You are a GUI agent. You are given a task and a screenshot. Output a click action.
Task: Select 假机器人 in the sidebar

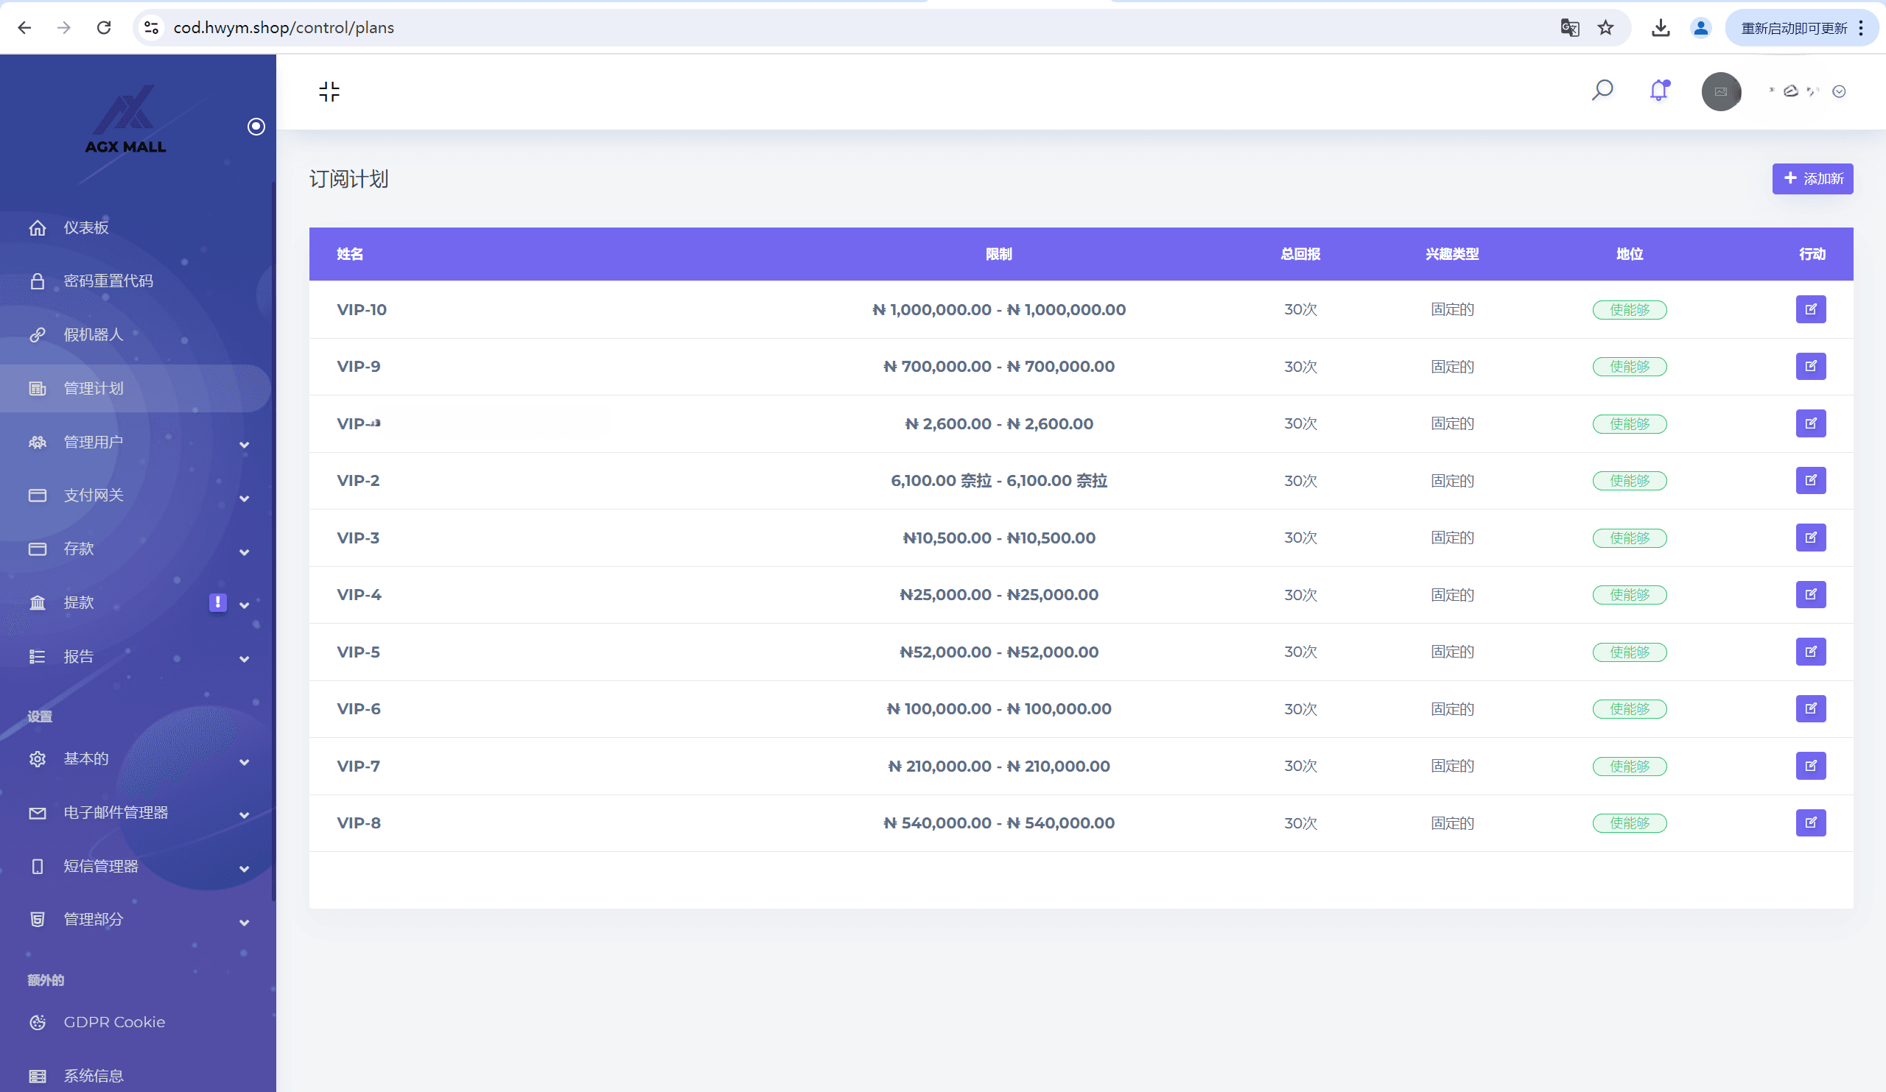(x=94, y=334)
